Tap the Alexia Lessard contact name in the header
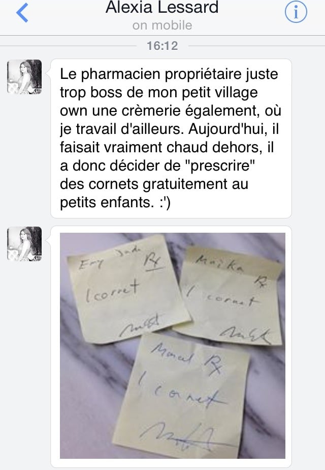 point(162,7)
